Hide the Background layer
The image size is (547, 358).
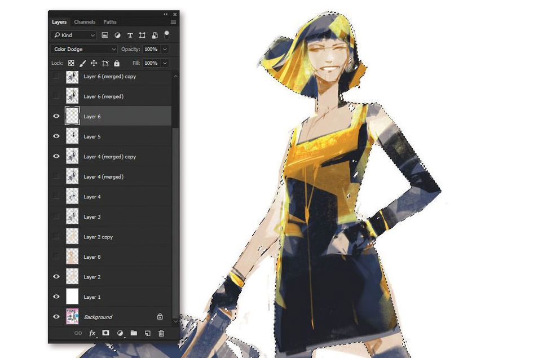click(x=56, y=317)
